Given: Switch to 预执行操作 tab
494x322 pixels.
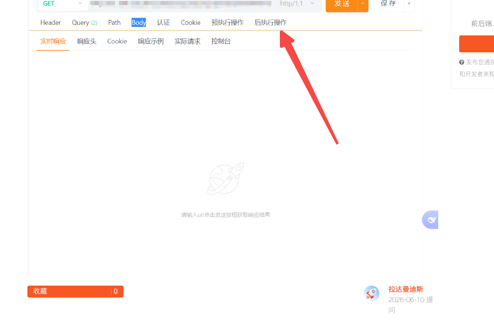Looking at the screenshot, I should click(x=228, y=23).
